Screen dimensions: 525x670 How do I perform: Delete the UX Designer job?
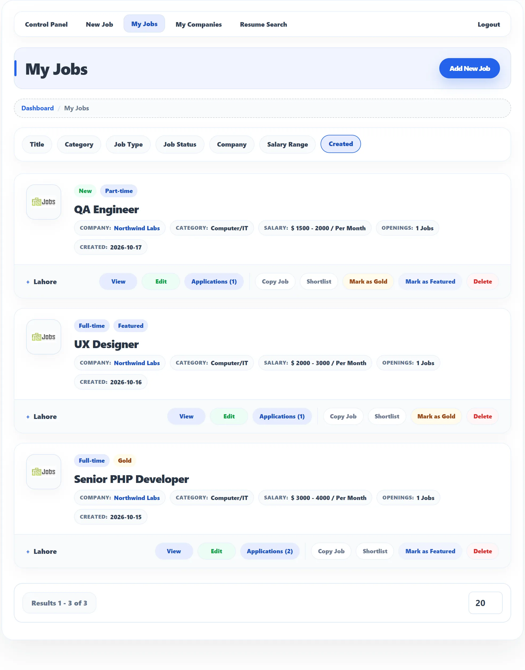click(483, 416)
